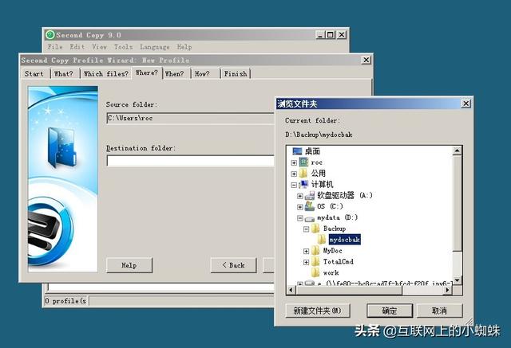This screenshot has width=511, height=348.
Task: Click the < Back button
Action: (x=233, y=265)
